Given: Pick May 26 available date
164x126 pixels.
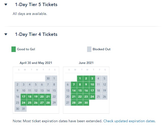Looking at the screenshot, I should tap(36, 103).
